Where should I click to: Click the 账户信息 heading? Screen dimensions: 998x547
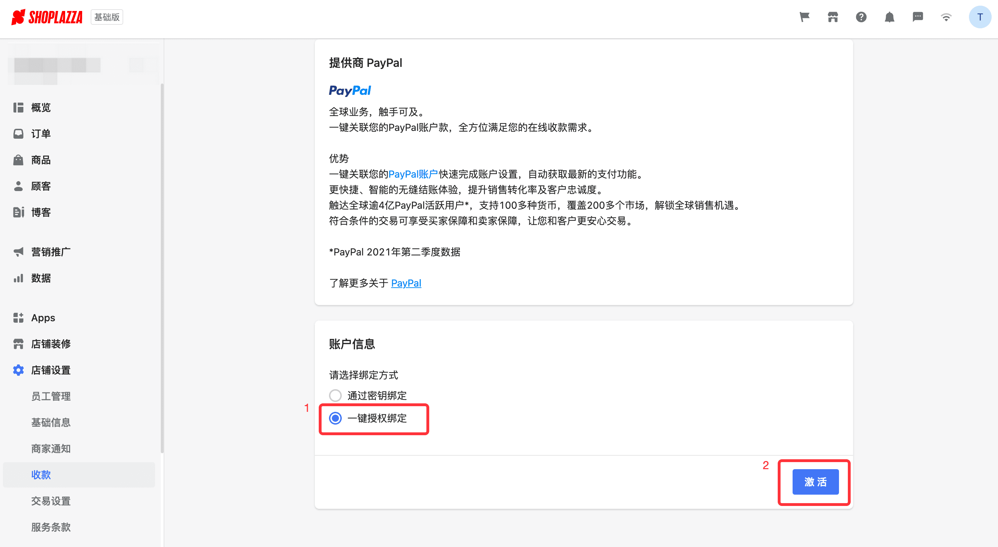(352, 344)
